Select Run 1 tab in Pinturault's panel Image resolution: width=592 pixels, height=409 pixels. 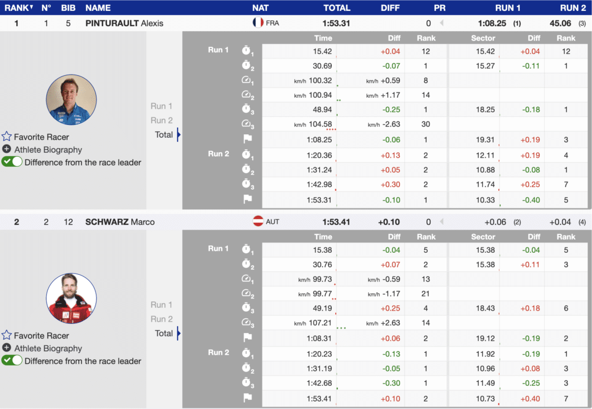pyautogui.click(x=161, y=106)
